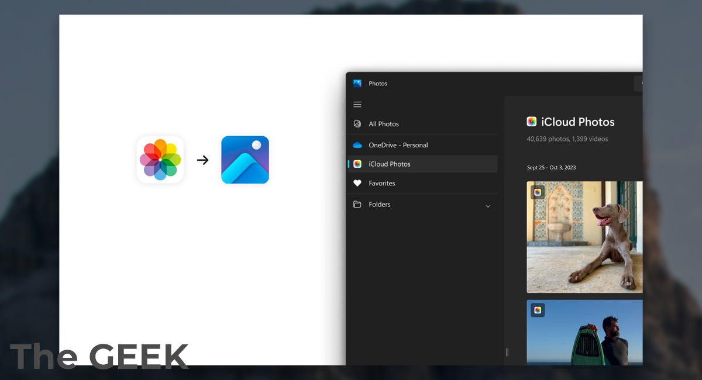Viewport: 702px width, 380px height.
Task: Select the All Photos label
Action: [x=384, y=124]
